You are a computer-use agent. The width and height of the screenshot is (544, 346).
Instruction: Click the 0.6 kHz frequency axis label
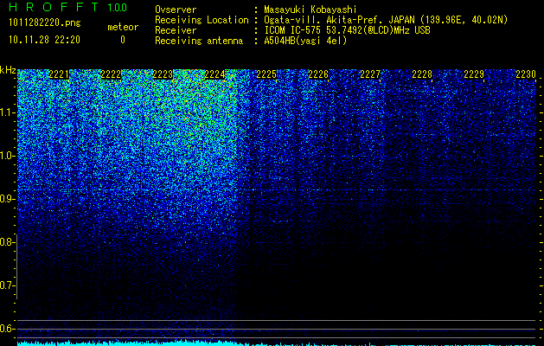click(7, 329)
